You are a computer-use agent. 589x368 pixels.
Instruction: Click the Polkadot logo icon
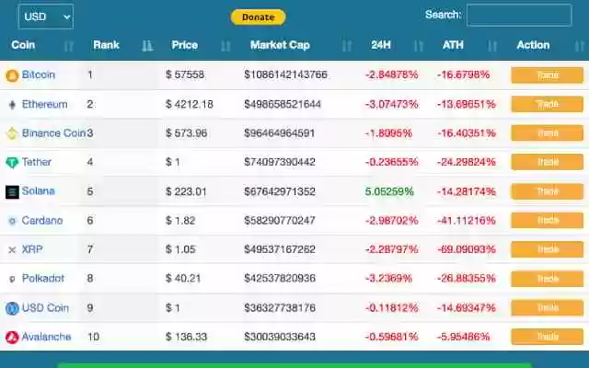click(x=12, y=279)
